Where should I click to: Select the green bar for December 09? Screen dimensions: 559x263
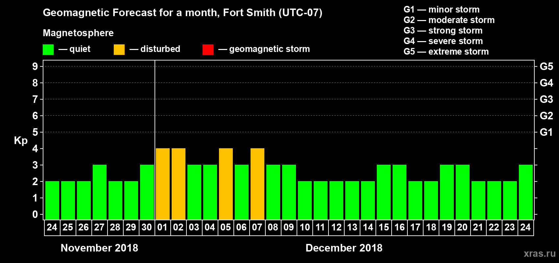pyautogui.click(x=289, y=192)
